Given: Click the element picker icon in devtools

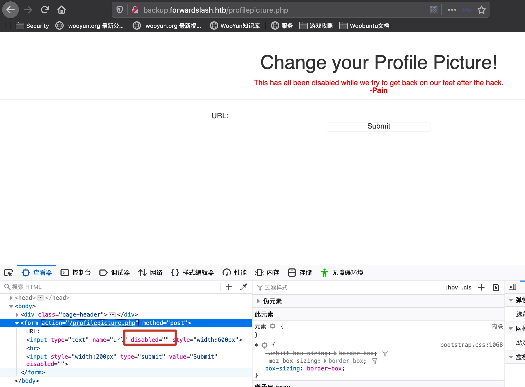Looking at the screenshot, I should click(8, 273).
